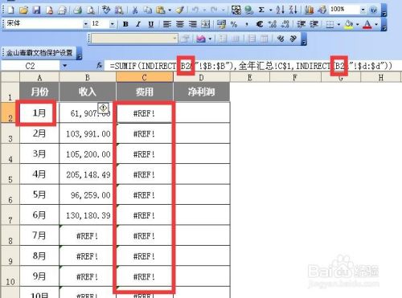Sort ascending with the A-Z icon
402x298 pixels.
(x=280, y=10)
